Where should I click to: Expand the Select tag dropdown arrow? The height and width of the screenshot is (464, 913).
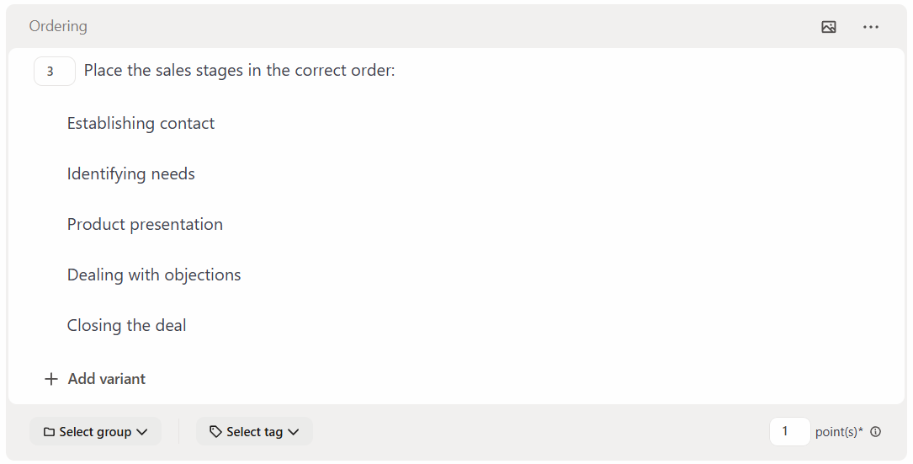294,432
